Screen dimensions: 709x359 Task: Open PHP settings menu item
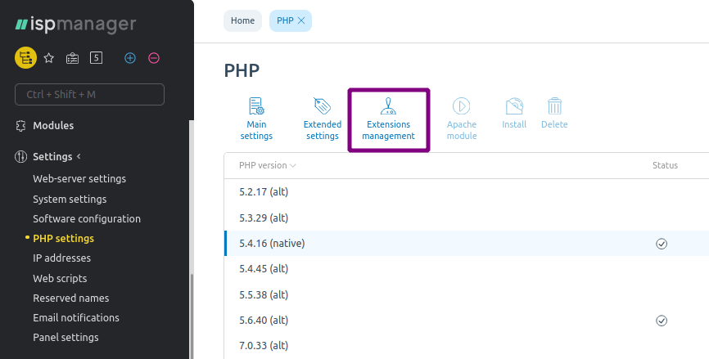click(x=63, y=239)
